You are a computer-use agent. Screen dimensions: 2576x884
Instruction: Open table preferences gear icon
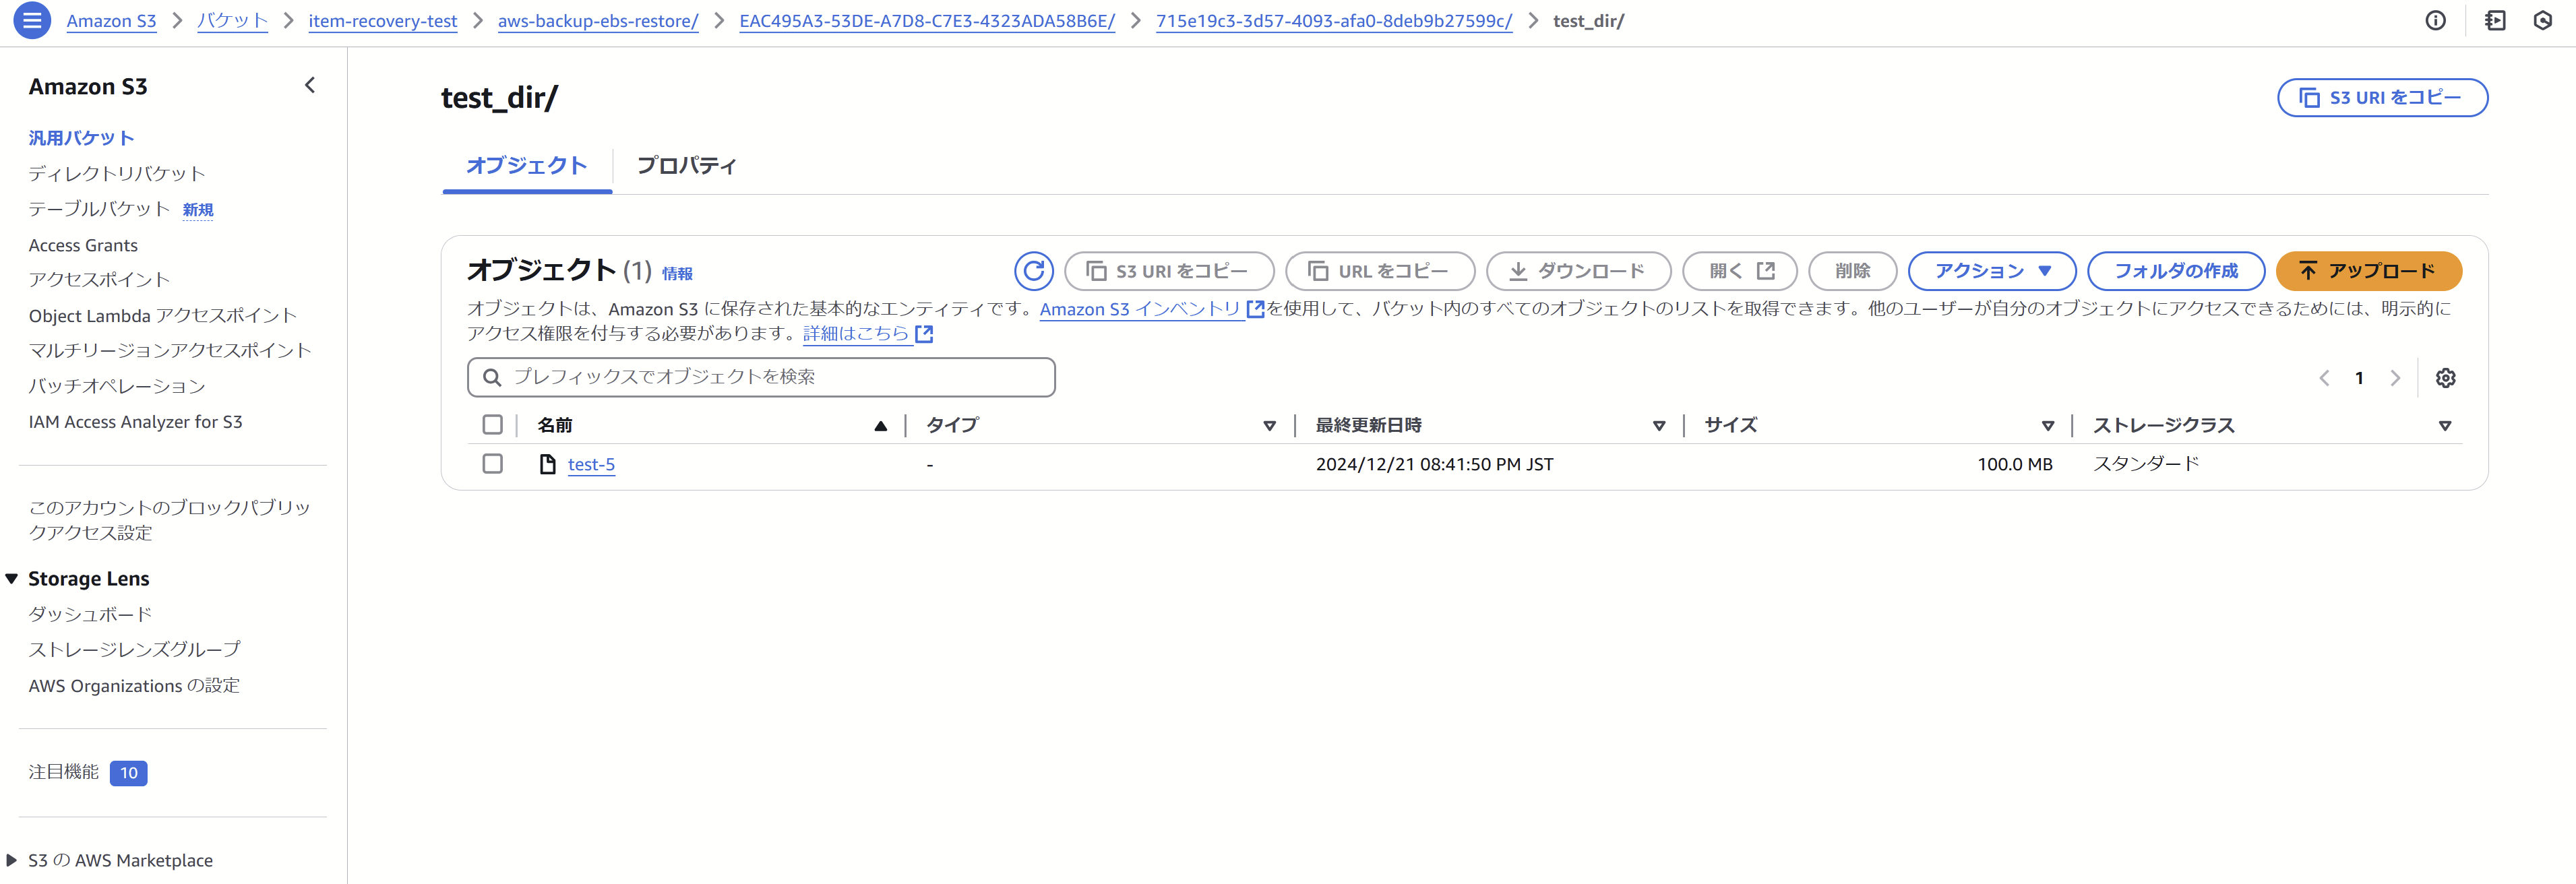tap(2445, 378)
